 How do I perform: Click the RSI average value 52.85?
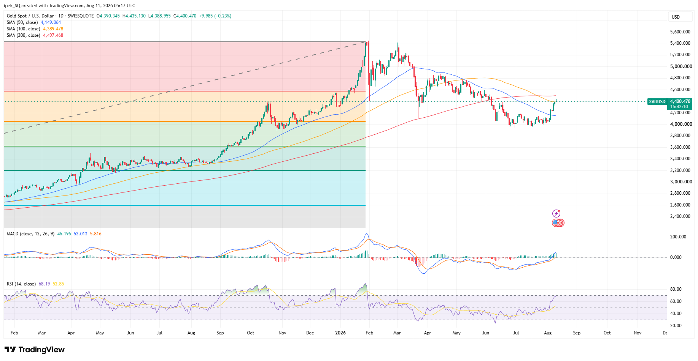pos(58,284)
